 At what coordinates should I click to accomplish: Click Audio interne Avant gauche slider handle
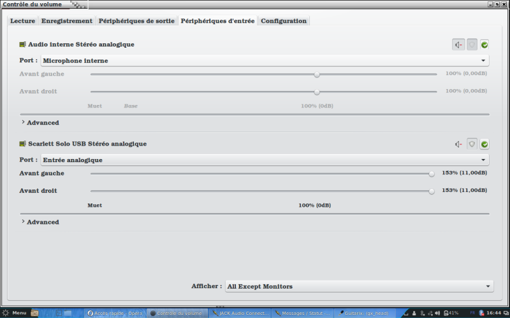tap(317, 74)
